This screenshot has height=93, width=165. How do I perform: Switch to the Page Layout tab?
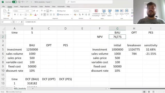point(24,6)
